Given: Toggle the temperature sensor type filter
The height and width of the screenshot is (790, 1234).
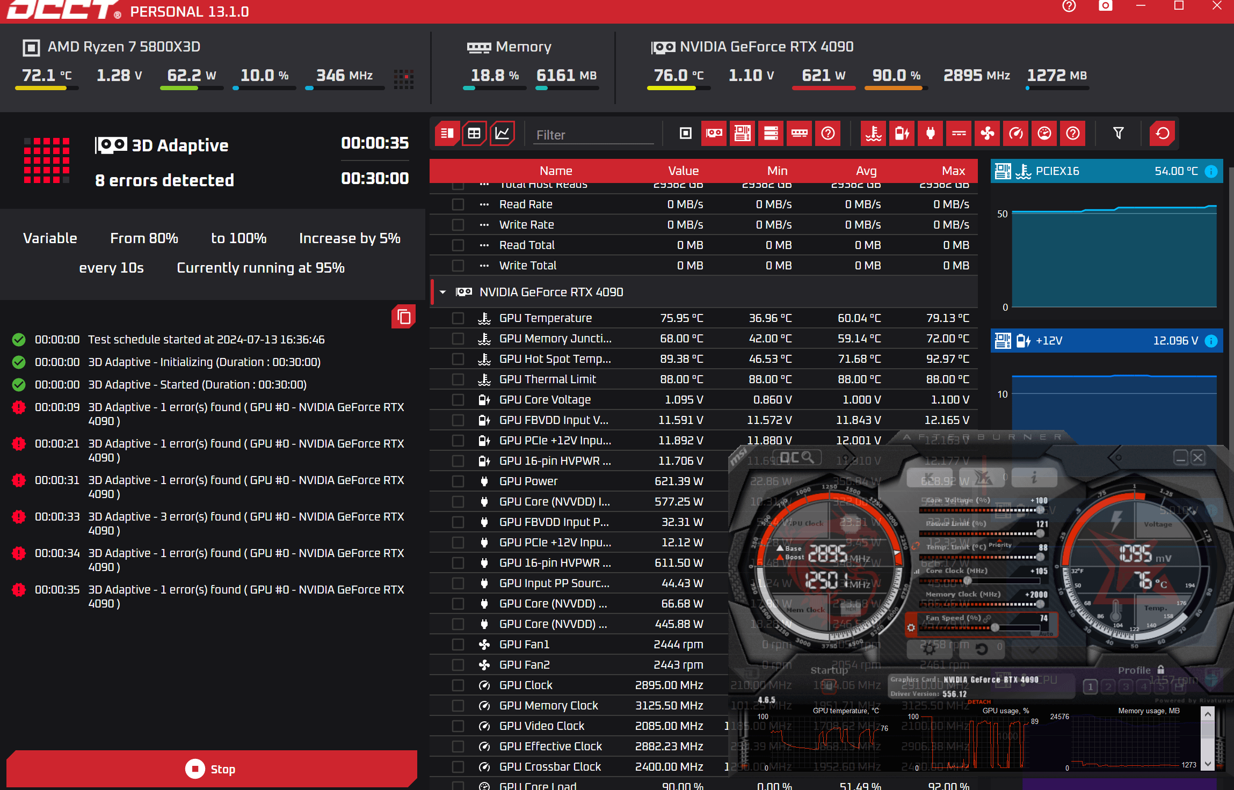Looking at the screenshot, I should 874,133.
